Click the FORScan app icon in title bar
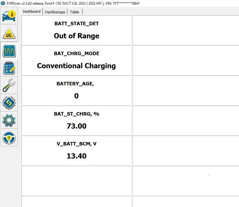 pos(3,3)
